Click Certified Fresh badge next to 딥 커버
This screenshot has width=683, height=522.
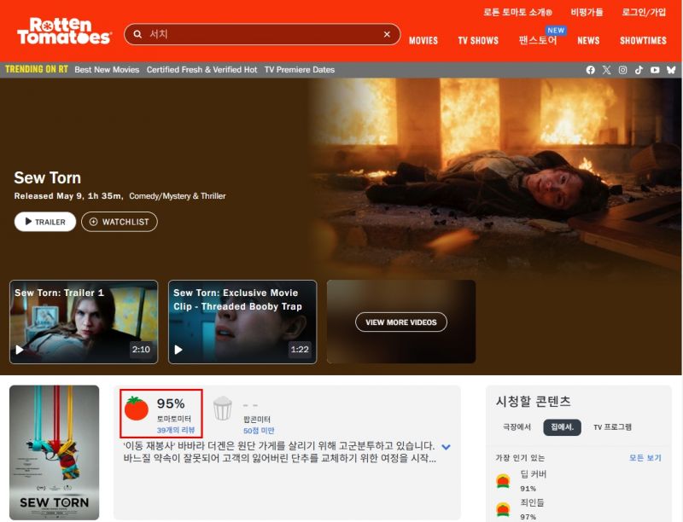[503, 481]
